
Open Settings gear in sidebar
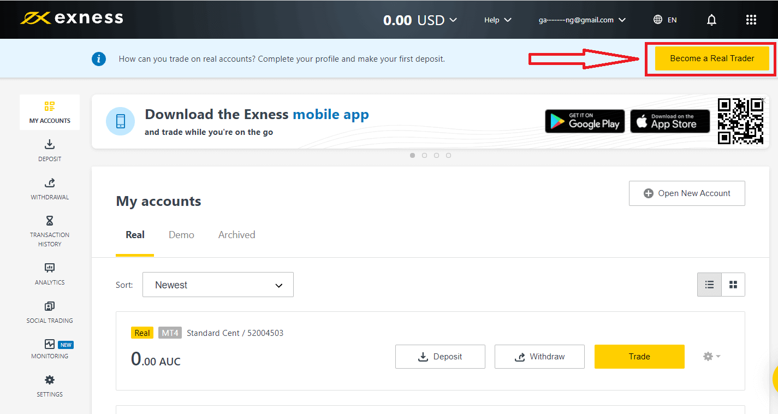pos(50,380)
